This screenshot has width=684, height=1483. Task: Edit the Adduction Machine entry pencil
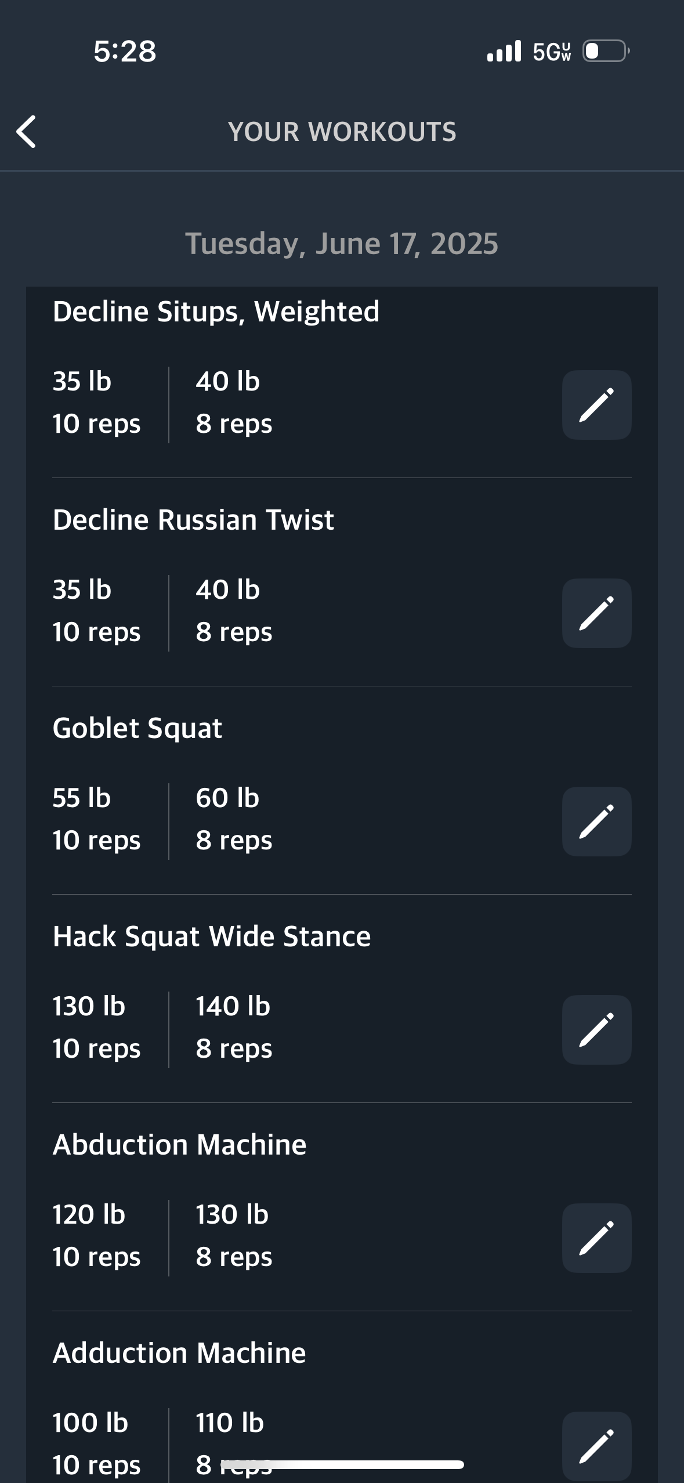(596, 1446)
